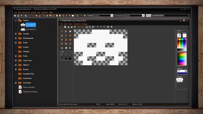The height and width of the screenshot is (114, 203).
Task: Select the Ellipse drawing tool
Action: tap(66, 40)
